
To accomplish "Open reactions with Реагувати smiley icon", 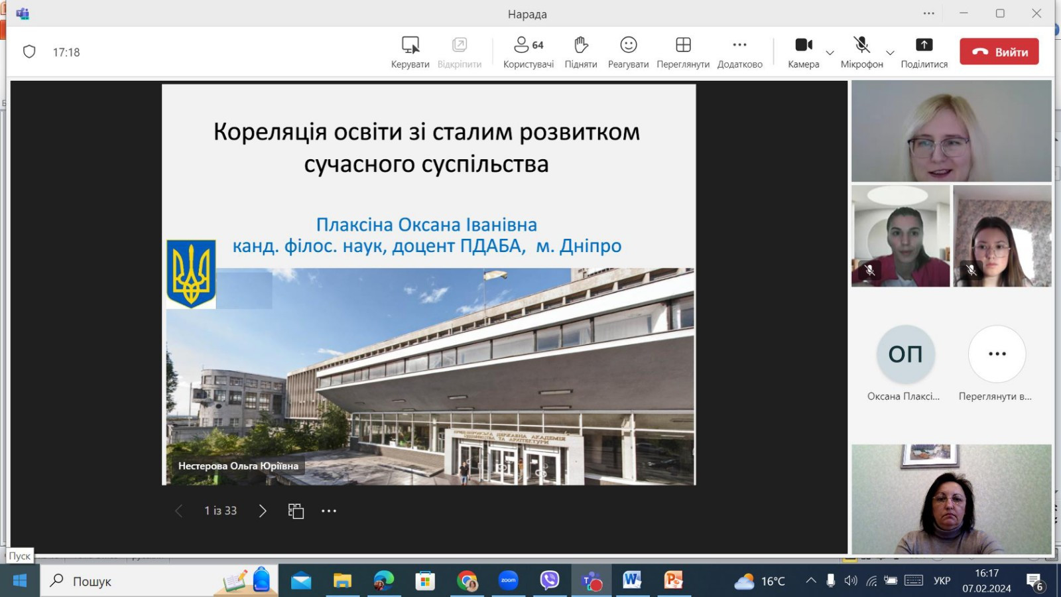I will (628, 46).
